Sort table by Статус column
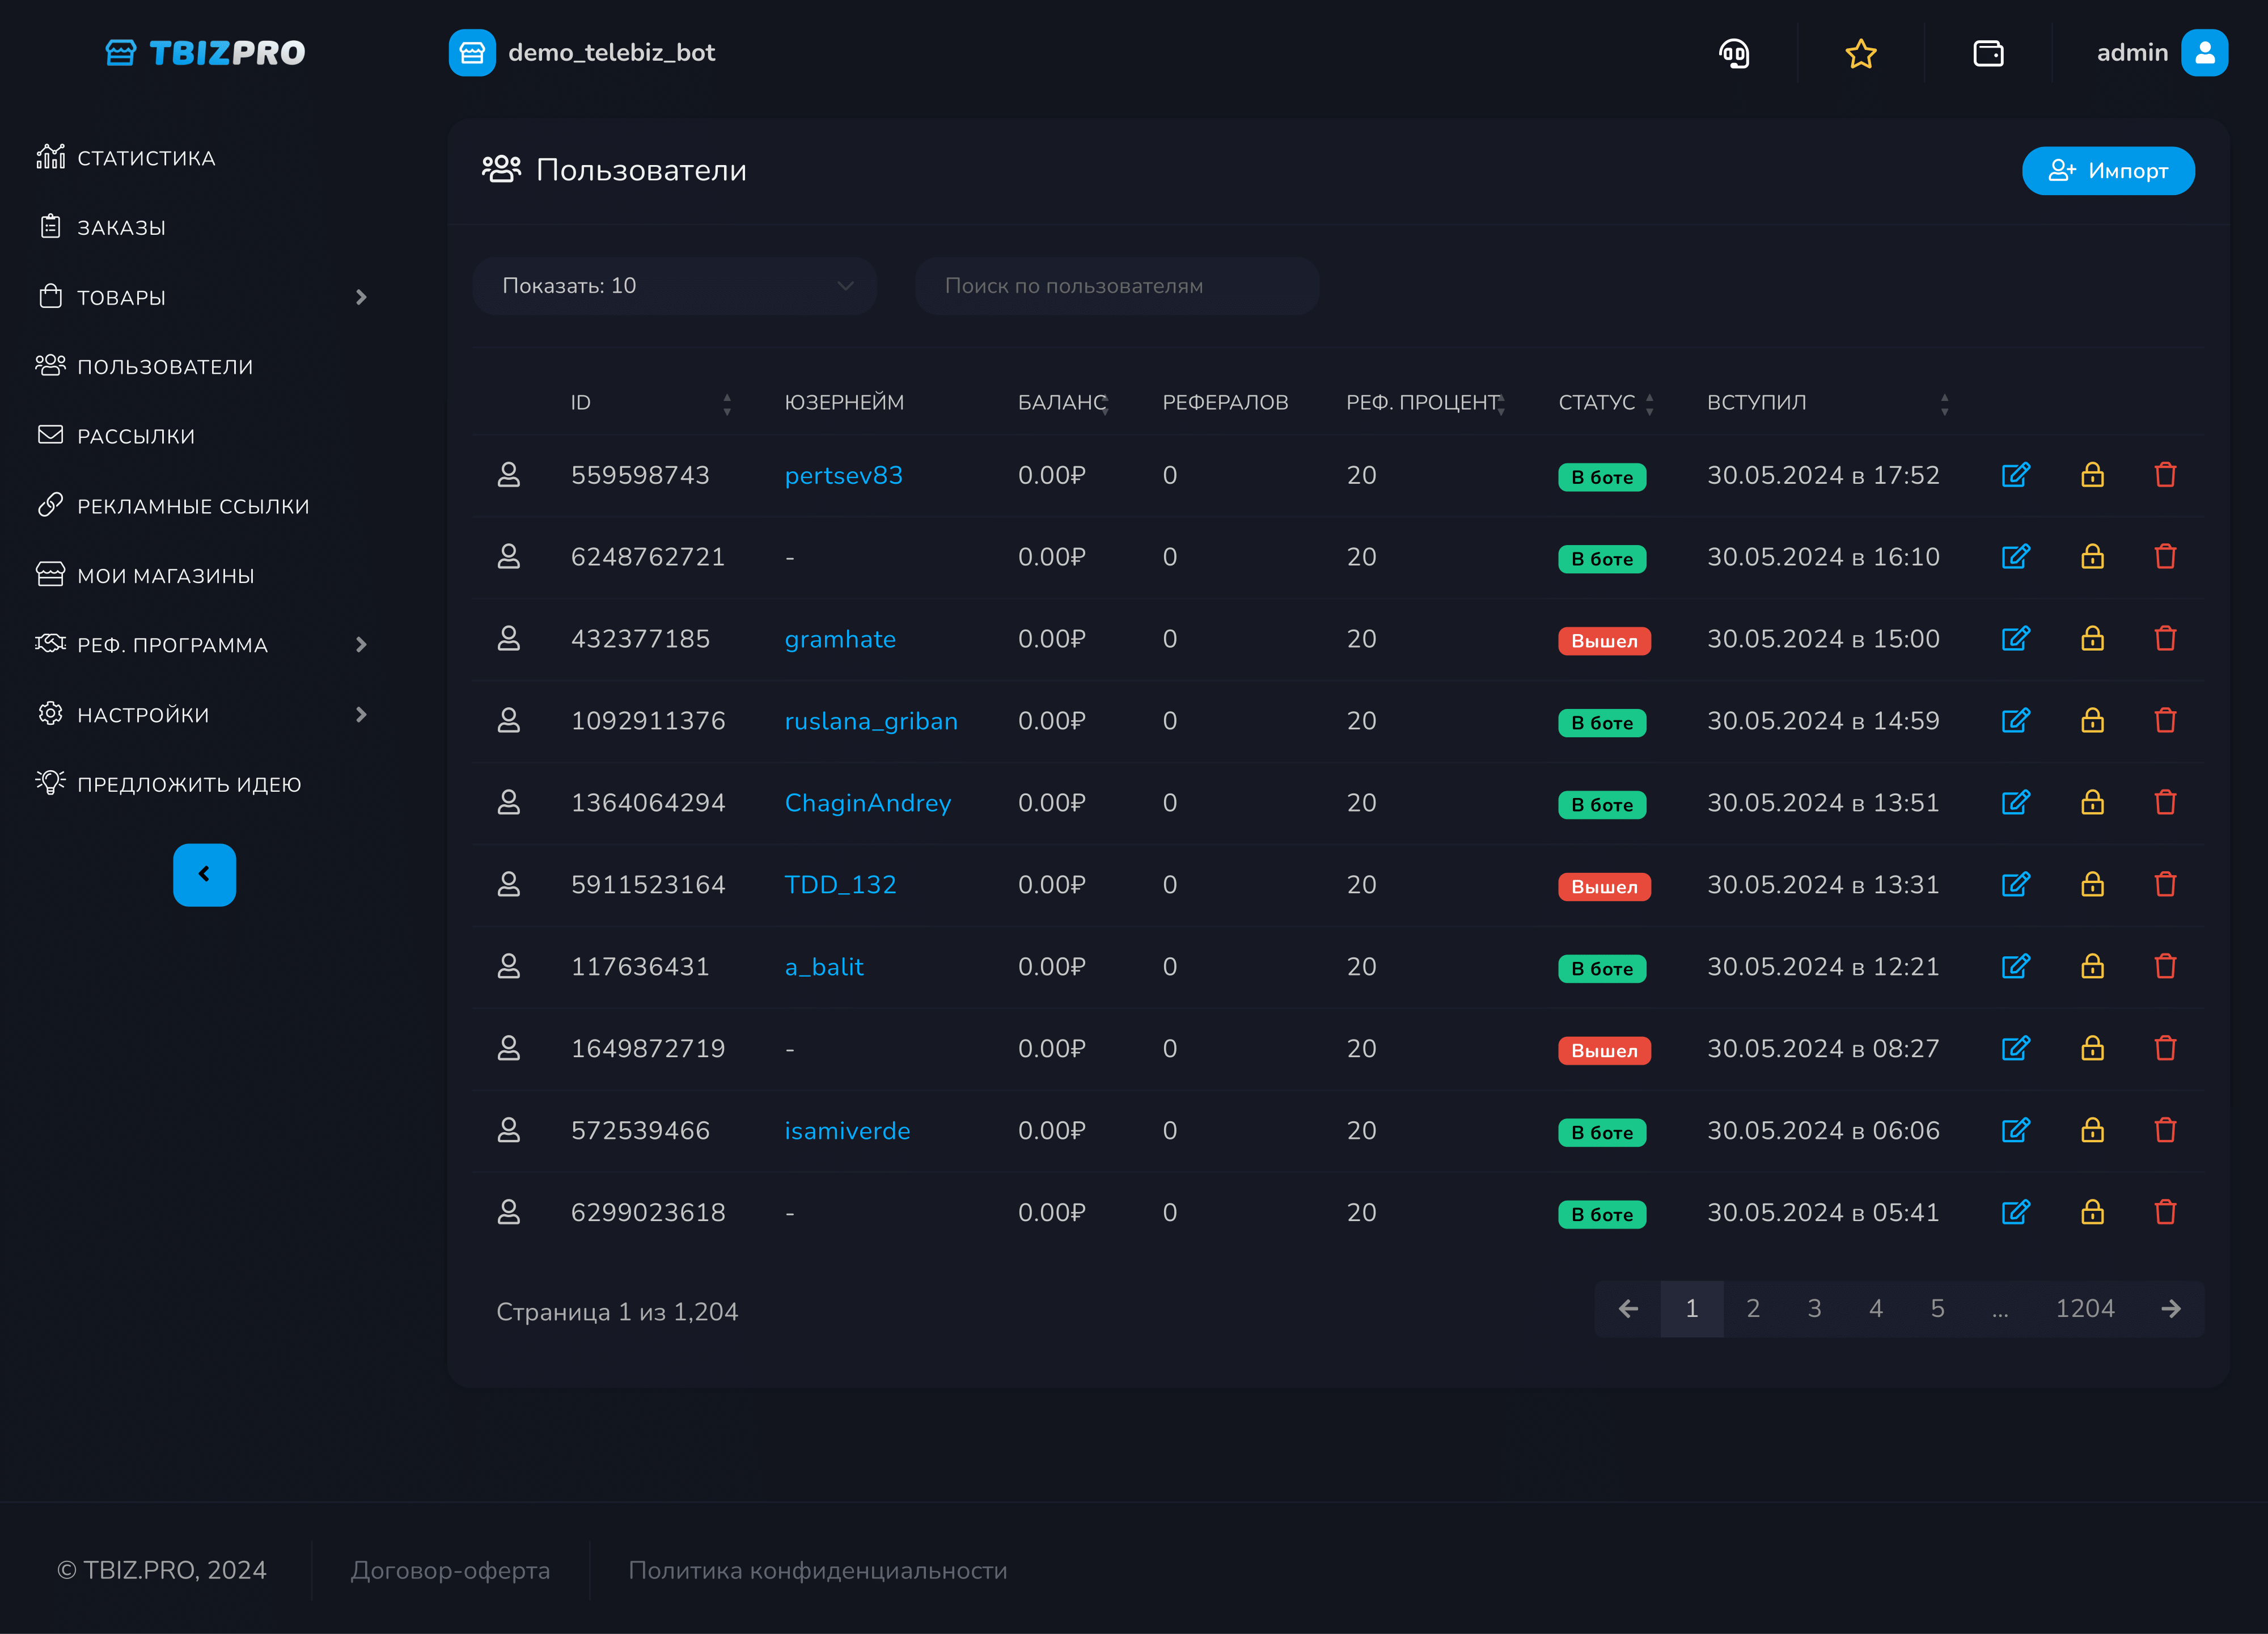 pos(1649,403)
